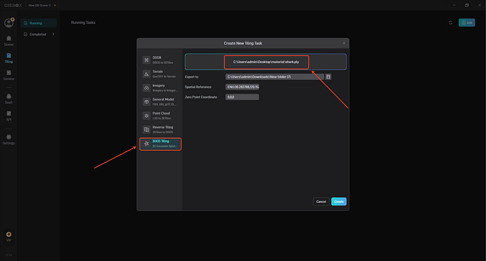Choose the OSGB tiling type
The width and height of the screenshot is (486, 261).
coord(160,60)
